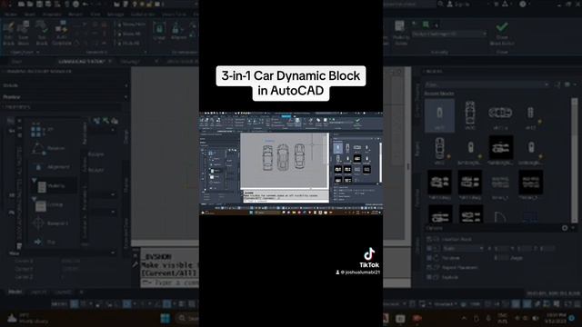Toggle the Insertion Point checkbox
This screenshot has width=582, height=327.
(429, 239)
